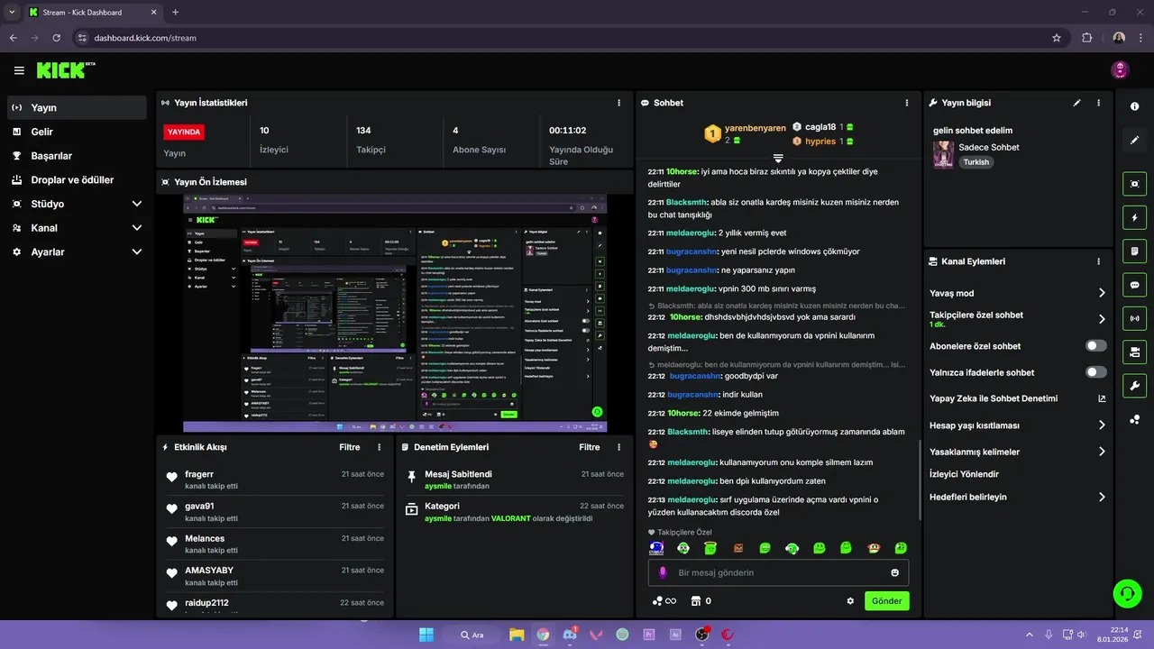The image size is (1154, 649).
Task: Open Denetim Eylemleri panel options menu
Action: click(x=618, y=447)
